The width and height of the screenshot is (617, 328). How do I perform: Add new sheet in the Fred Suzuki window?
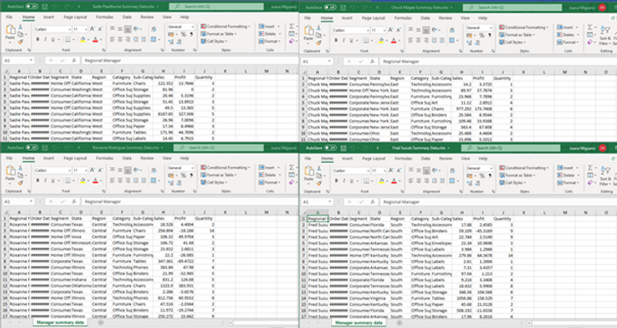click(399, 323)
